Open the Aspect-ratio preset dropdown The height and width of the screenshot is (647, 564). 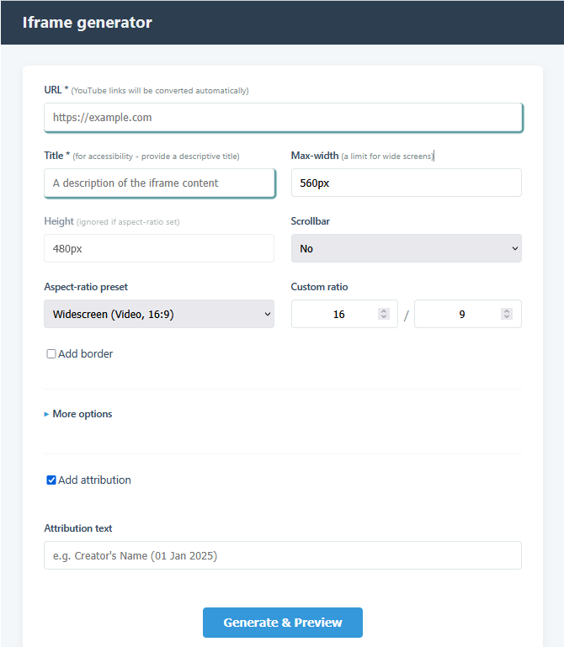point(159,314)
